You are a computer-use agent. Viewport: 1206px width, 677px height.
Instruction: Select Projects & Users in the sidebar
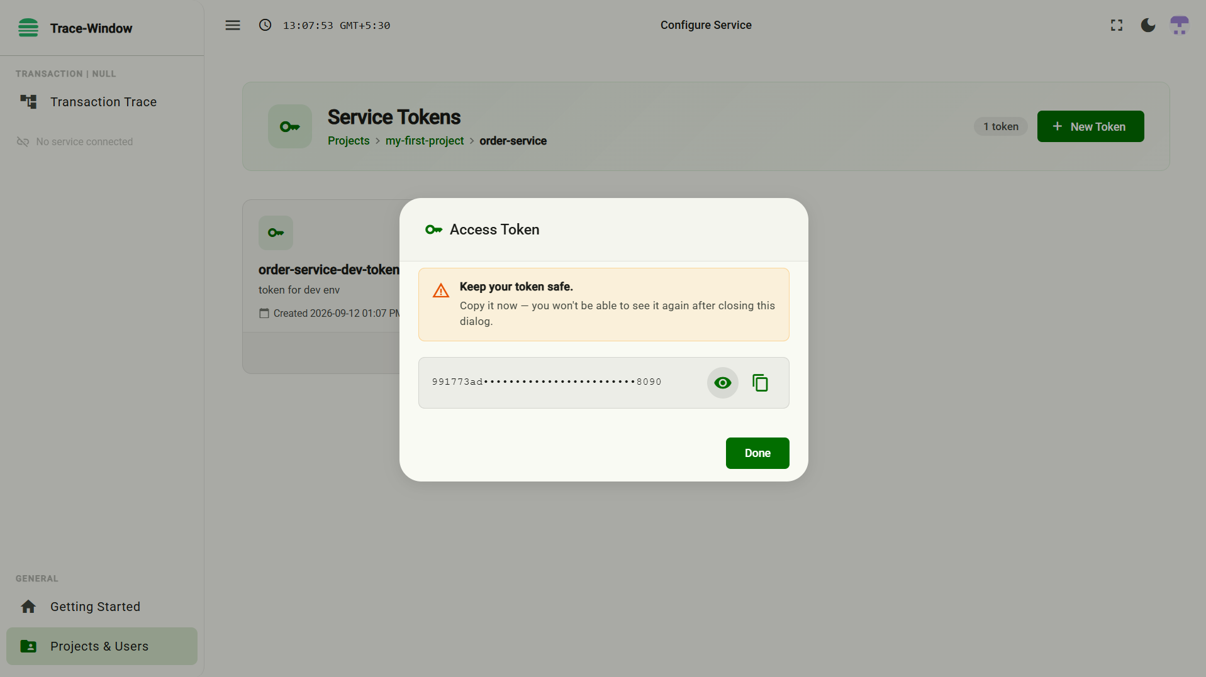point(102,646)
